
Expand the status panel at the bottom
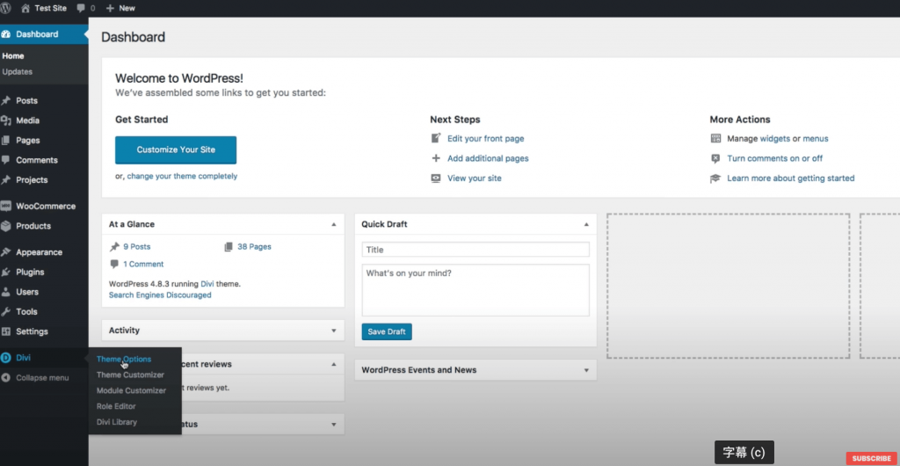click(x=333, y=425)
